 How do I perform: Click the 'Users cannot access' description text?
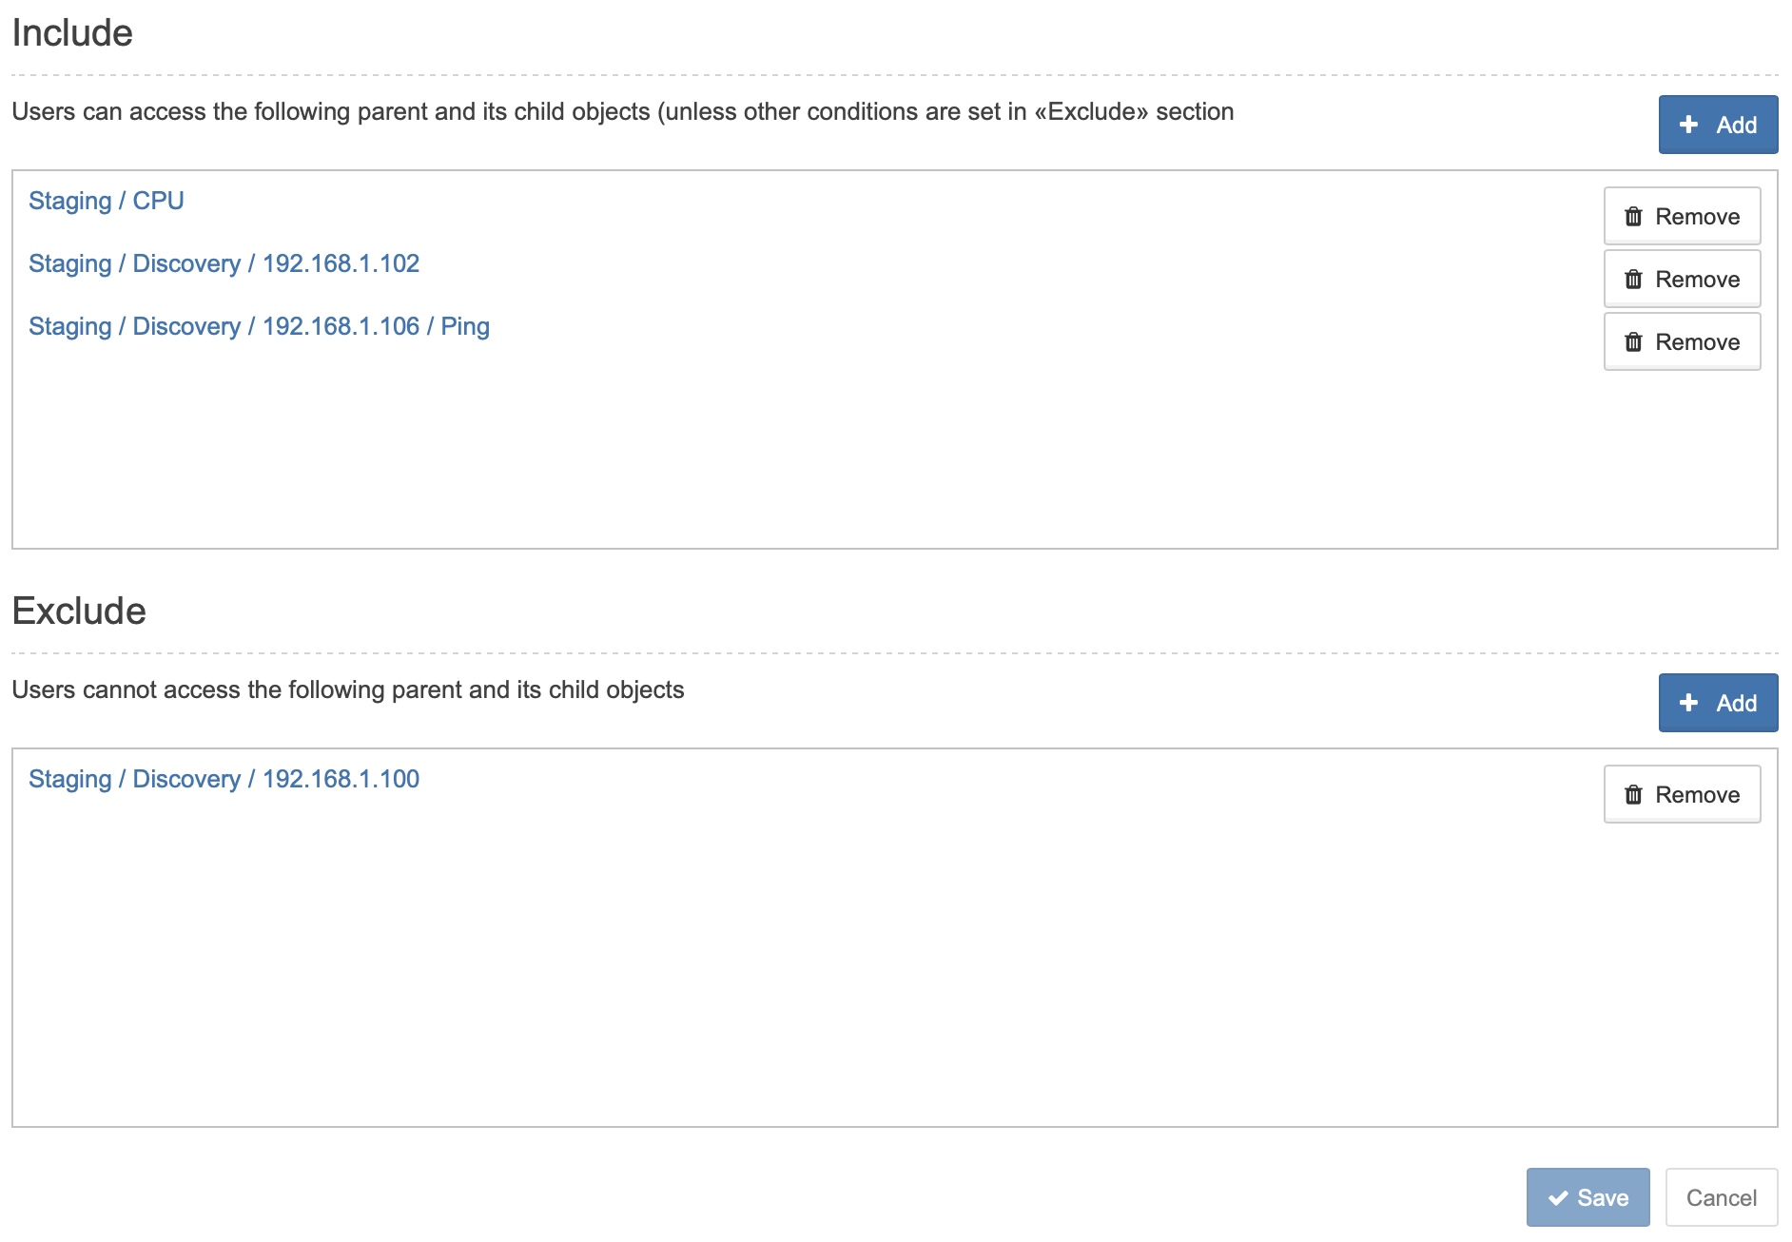click(348, 690)
